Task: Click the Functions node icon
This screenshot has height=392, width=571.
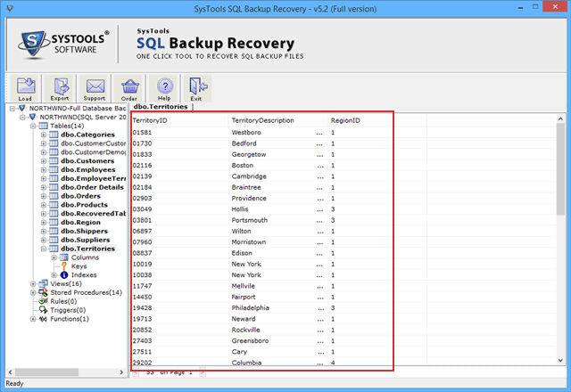Action: (44, 319)
